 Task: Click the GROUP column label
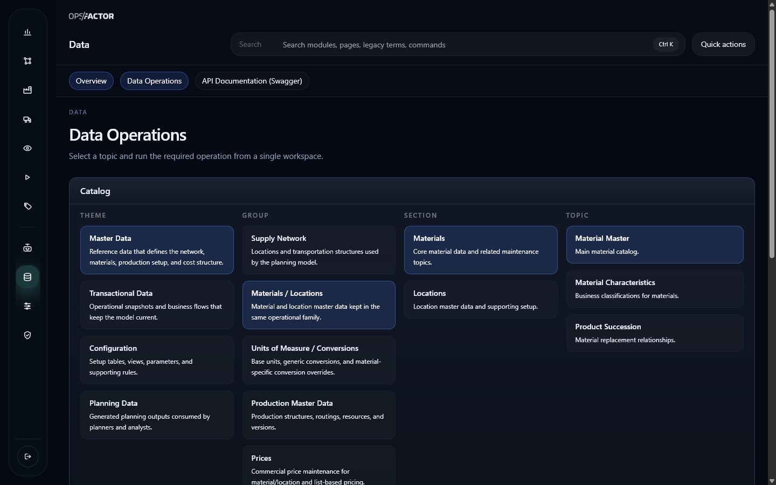255,215
